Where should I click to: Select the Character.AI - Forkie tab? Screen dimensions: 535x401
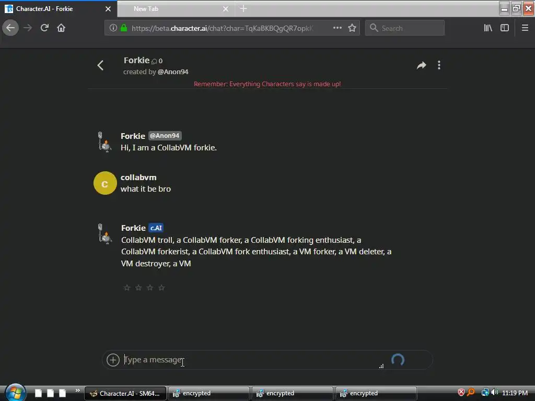pyautogui.click(x=59, y=9)
